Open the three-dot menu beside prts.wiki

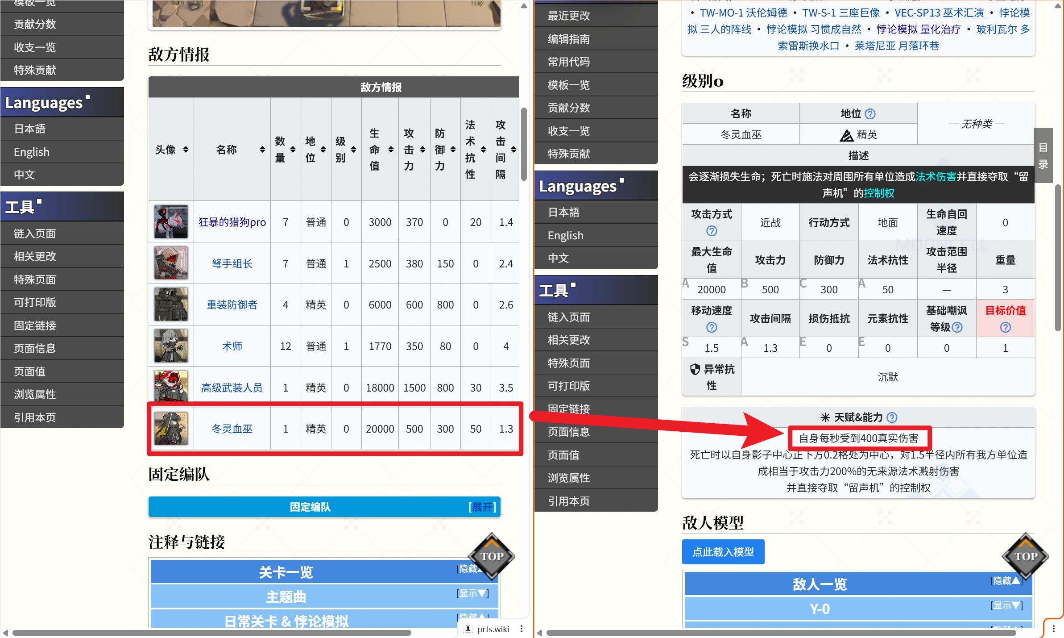click(522, 629)
